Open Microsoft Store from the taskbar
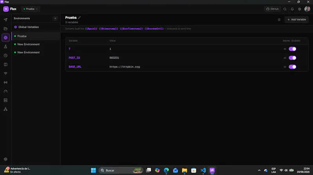 [x=194, y=170]
